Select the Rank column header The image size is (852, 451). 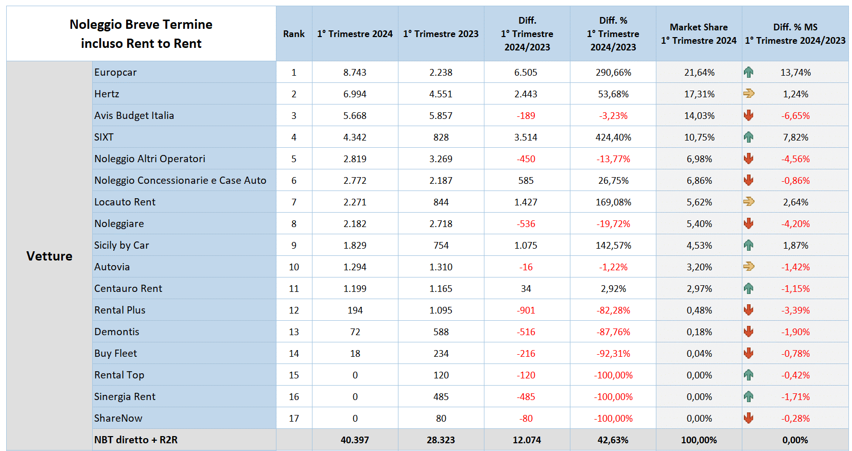294,33
